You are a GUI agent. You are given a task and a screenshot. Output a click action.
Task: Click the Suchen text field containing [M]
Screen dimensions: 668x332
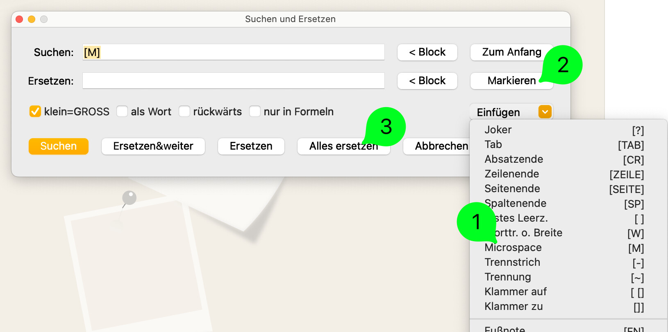pyautogui.click(x=234, y=52)
